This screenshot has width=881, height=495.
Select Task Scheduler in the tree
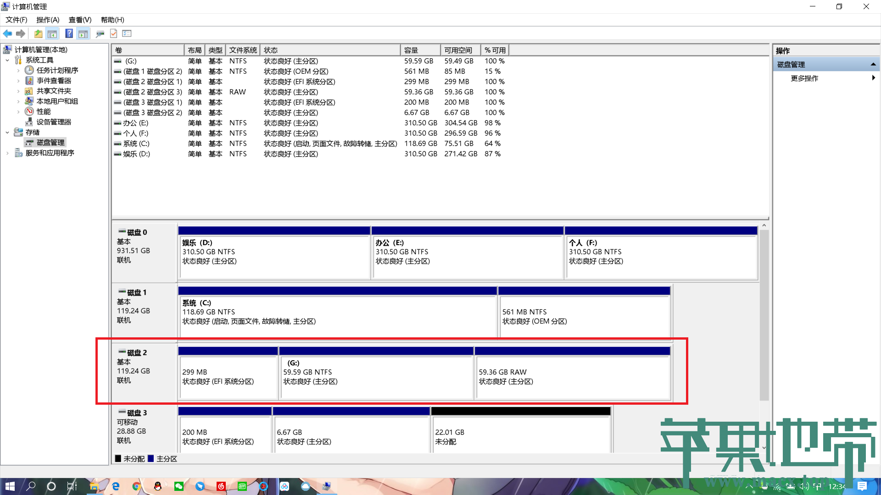point(57,70)
